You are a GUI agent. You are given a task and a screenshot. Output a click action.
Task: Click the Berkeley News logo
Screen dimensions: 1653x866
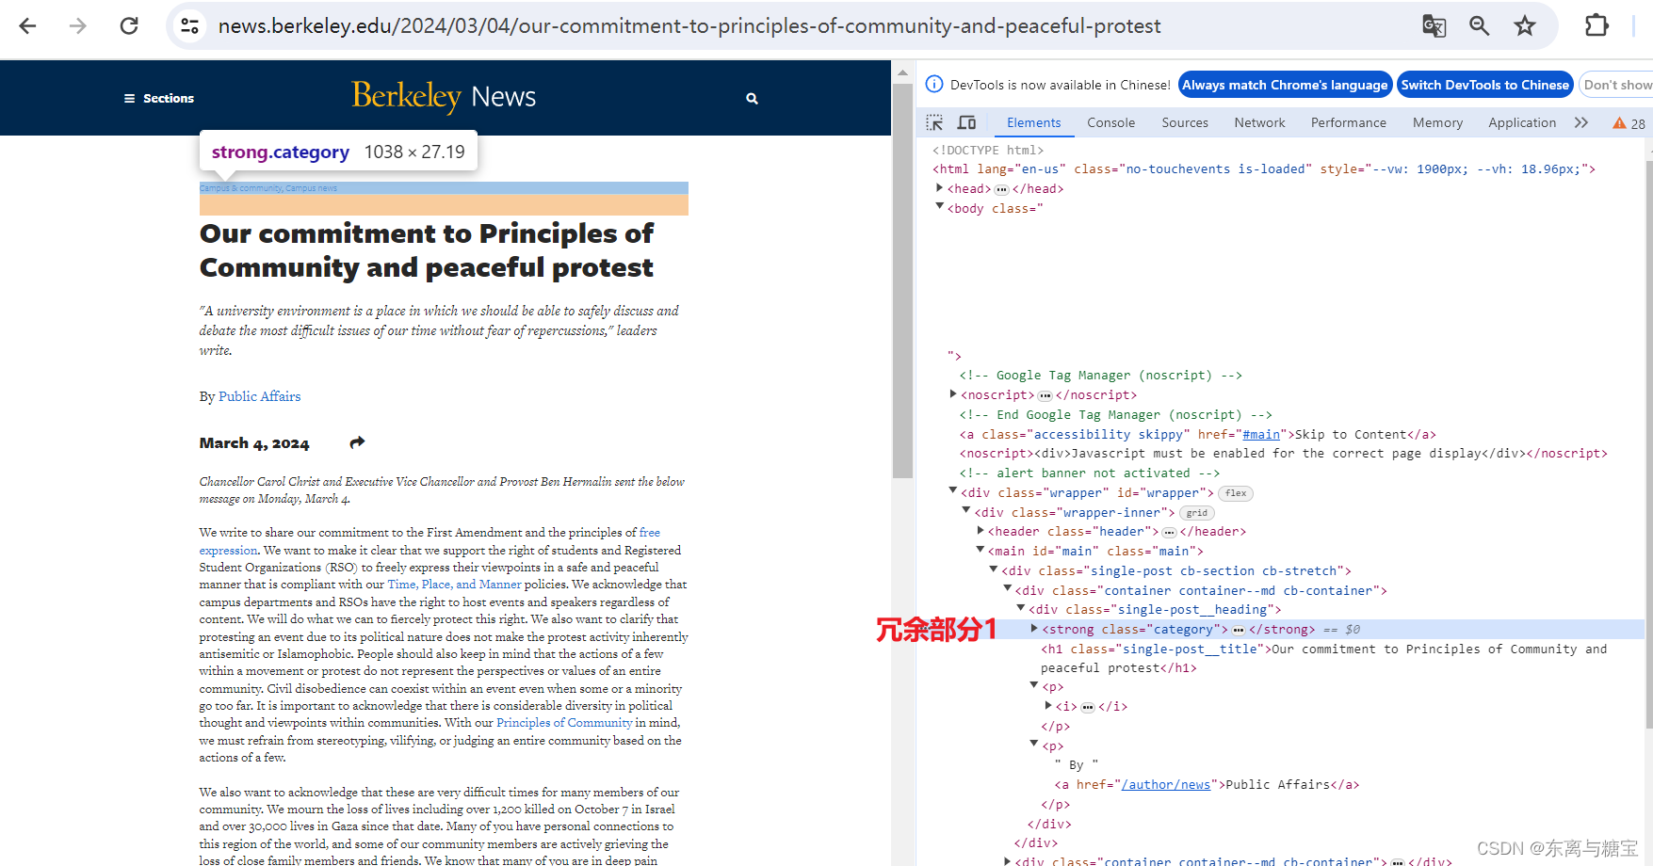coord(444,96)
